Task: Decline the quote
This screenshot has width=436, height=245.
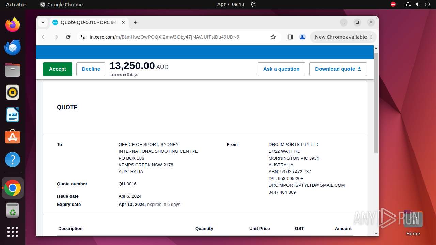Action: [x=91, y=69]
